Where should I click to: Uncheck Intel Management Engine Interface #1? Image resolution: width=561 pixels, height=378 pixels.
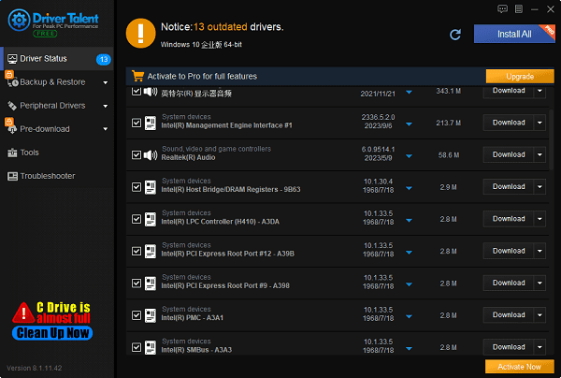137,123
